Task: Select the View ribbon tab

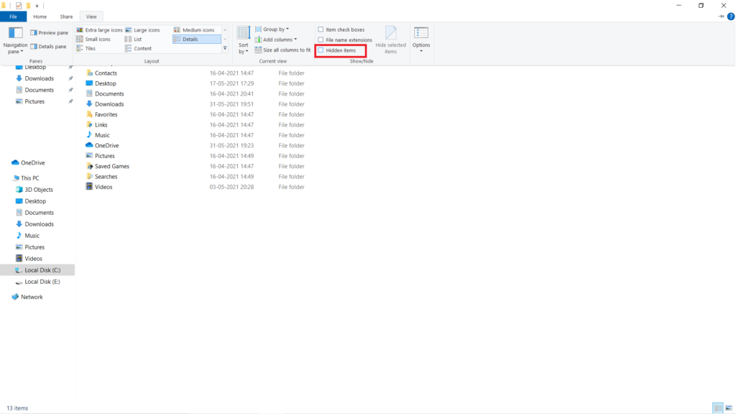Action: (91, 17)
